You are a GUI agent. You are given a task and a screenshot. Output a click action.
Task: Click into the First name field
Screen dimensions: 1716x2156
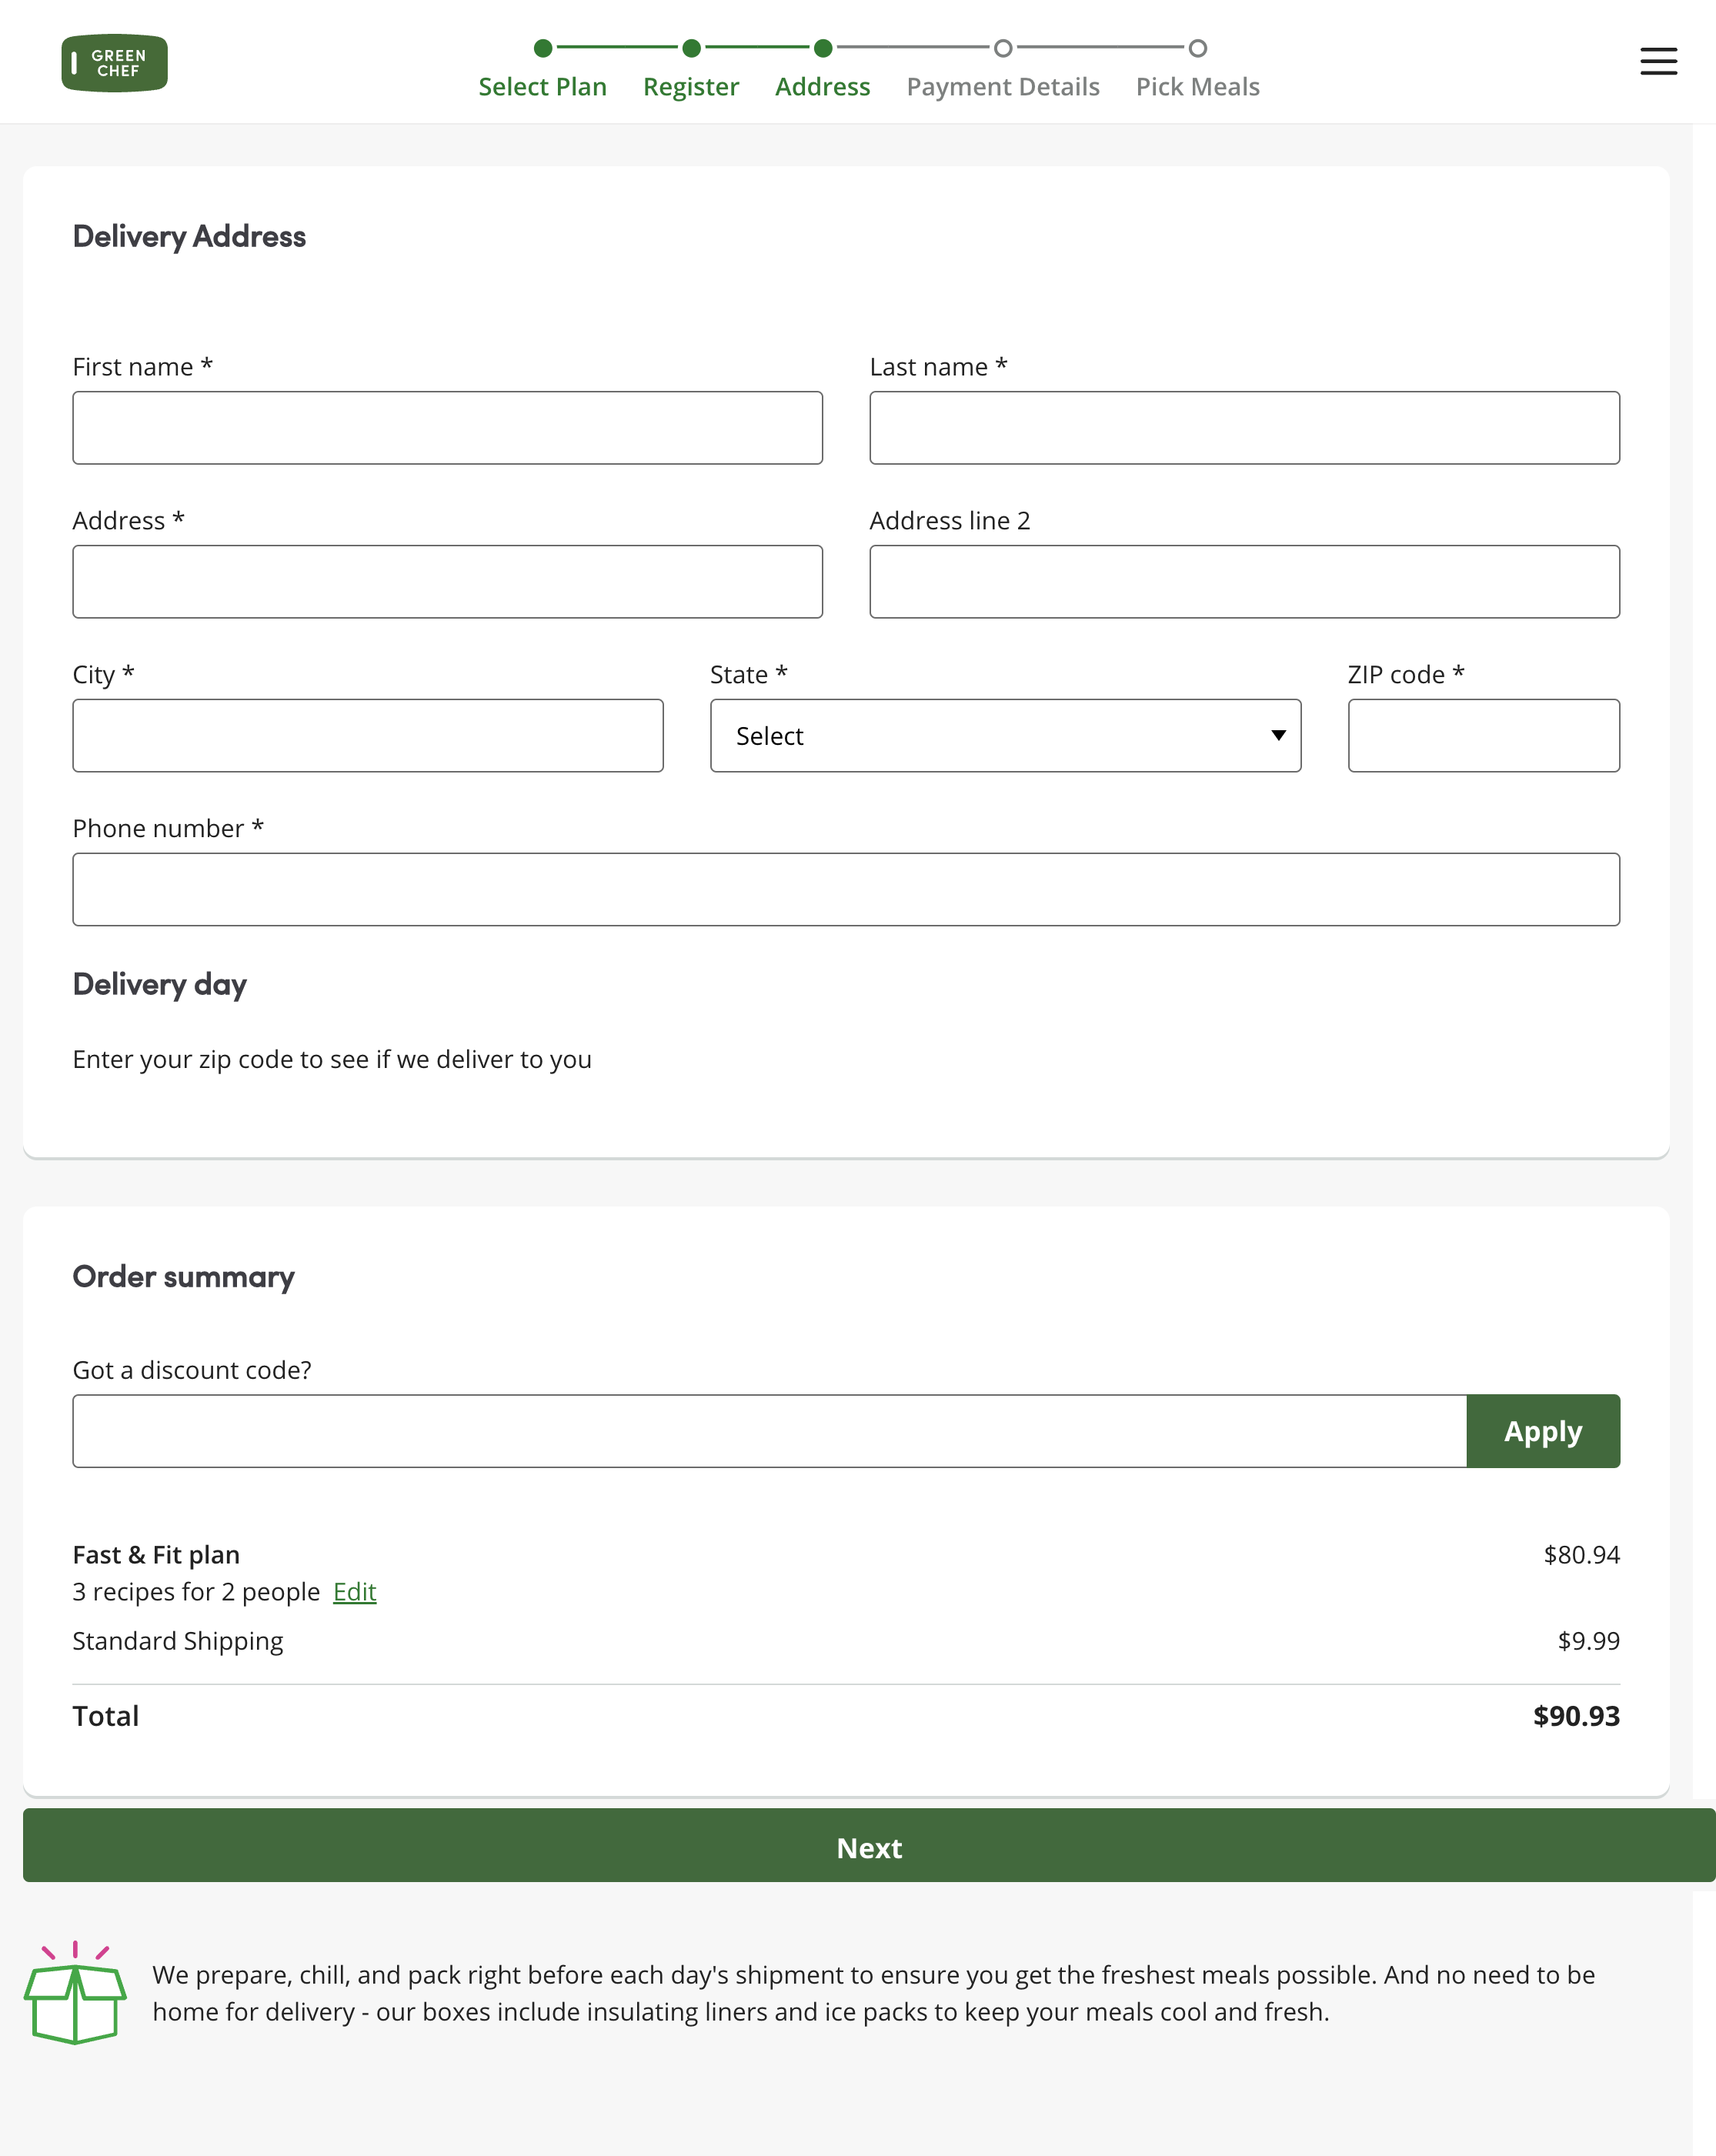(447, 427)
